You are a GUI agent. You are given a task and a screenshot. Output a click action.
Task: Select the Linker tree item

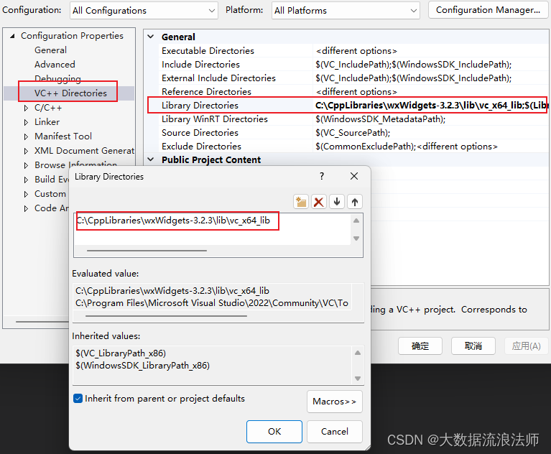point(47,122)
